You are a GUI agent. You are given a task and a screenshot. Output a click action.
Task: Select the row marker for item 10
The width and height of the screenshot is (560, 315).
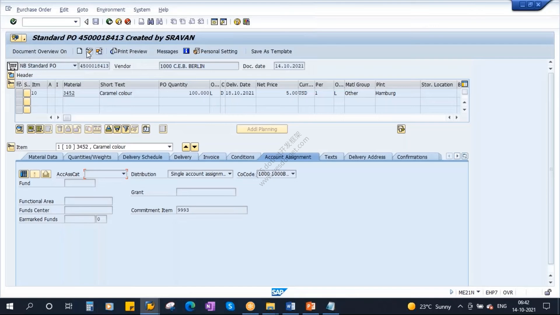pos(19,93)
